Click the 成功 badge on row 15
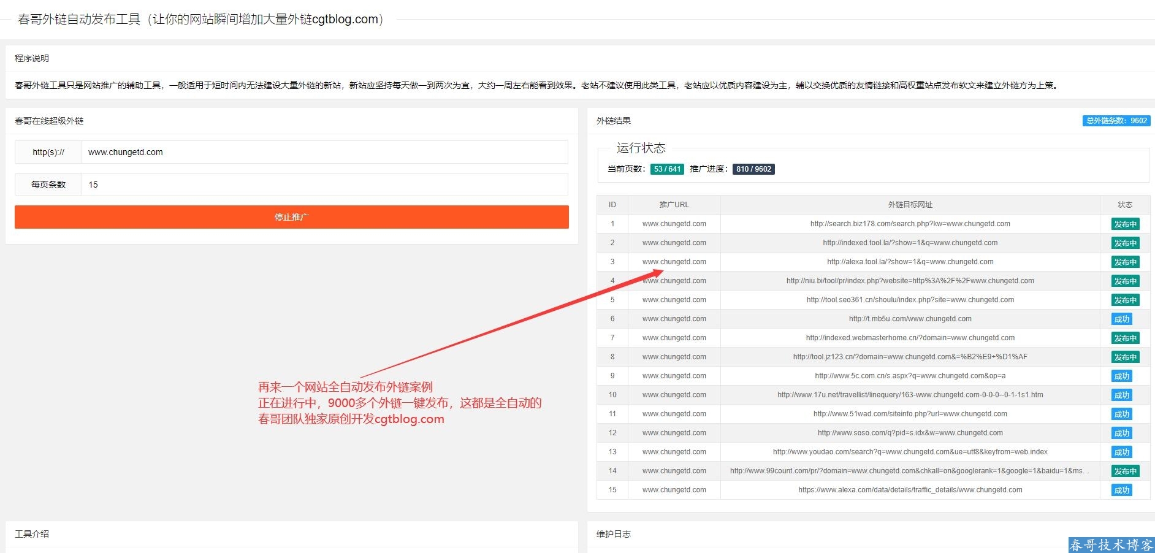1155x553 pixels. (1121, 490)
